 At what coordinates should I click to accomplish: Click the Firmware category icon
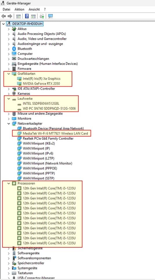pyautogui.click(x=14, y=69)
